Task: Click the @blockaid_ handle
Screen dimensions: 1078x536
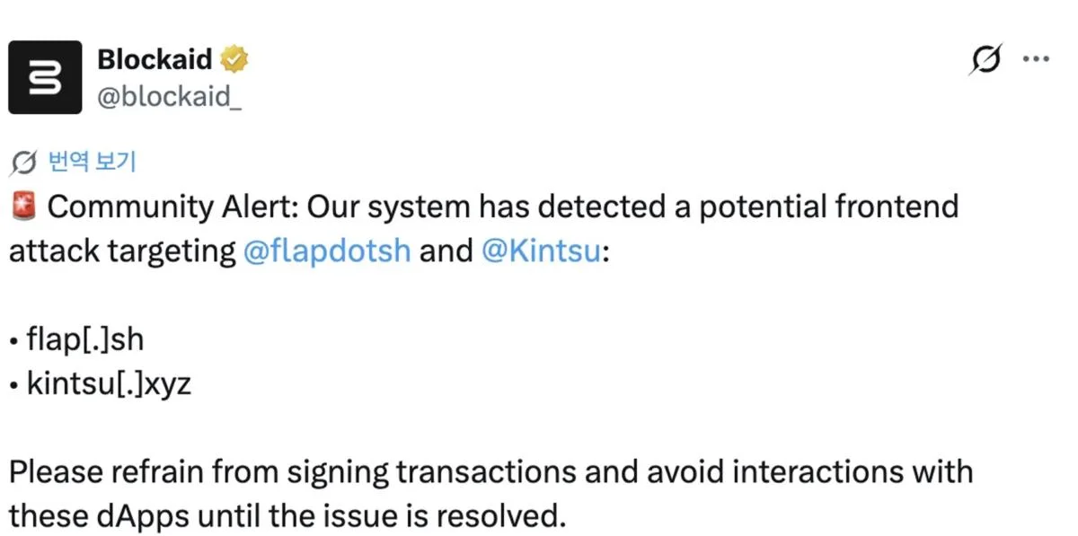Action: click(x=169, y=97)
